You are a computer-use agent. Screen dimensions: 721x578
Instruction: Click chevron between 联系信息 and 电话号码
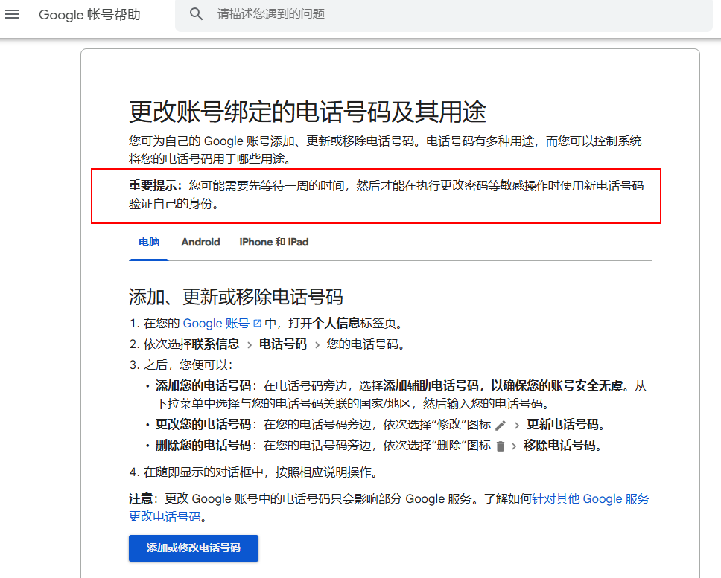click(249, 344)
